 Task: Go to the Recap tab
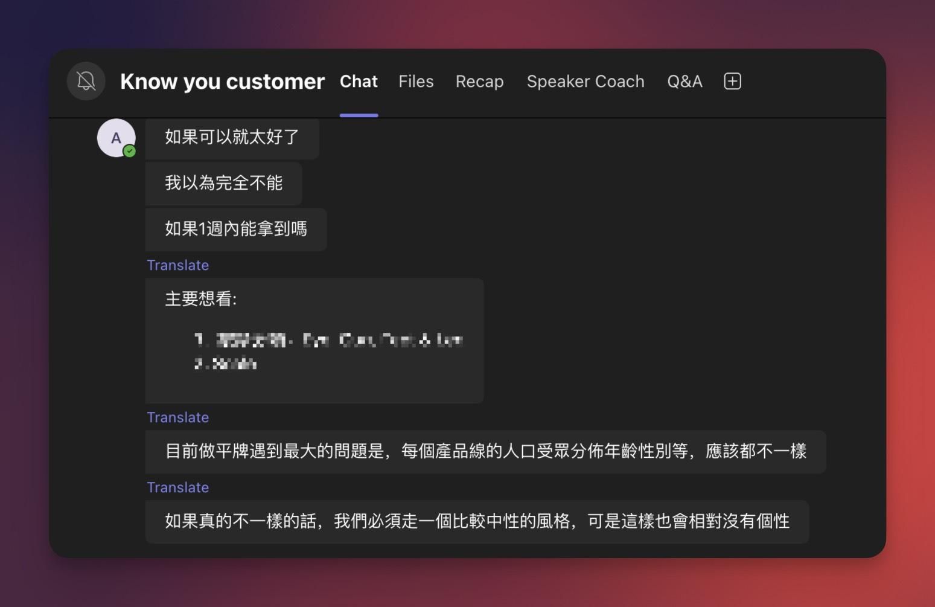click(x=479, y=82)
